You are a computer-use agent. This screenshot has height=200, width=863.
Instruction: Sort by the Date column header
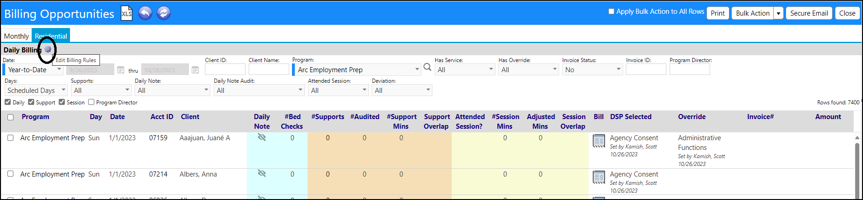coord(117,117)
